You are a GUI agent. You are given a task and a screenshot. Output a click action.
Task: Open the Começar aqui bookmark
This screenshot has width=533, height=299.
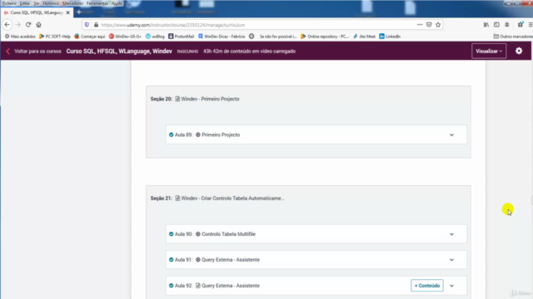[90, 37]
